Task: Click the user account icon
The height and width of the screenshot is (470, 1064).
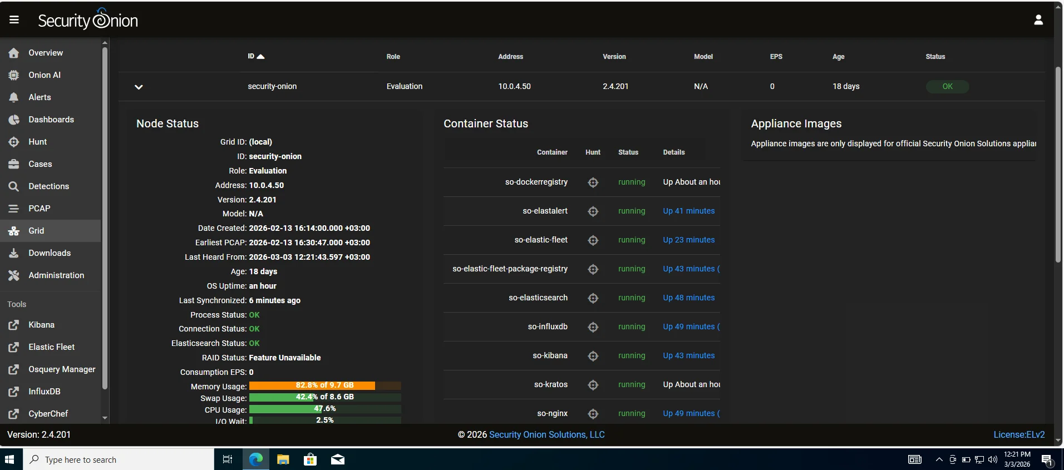Action: tap(1038, 20)
